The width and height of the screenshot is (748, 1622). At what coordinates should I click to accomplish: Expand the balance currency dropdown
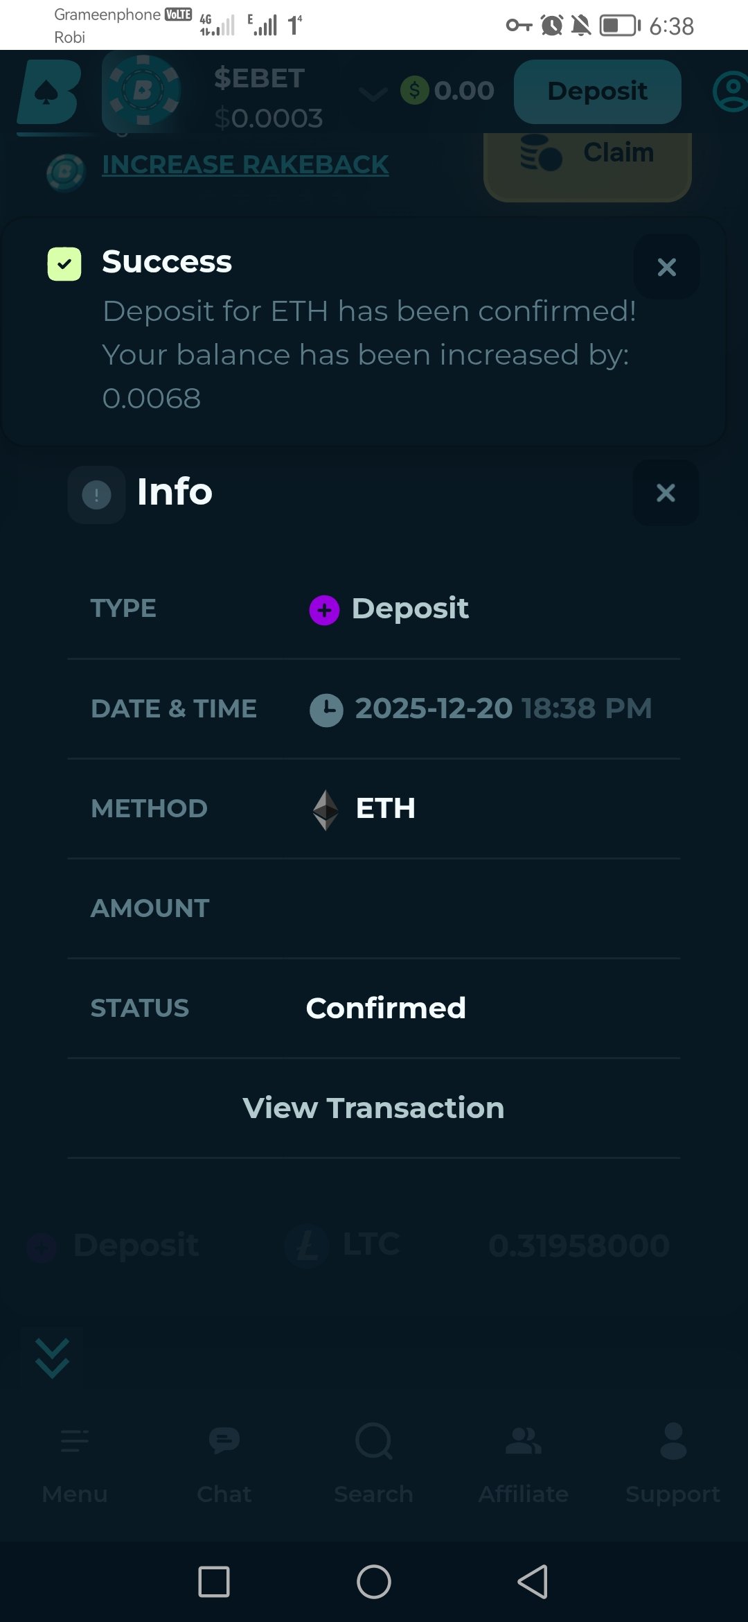373,94
